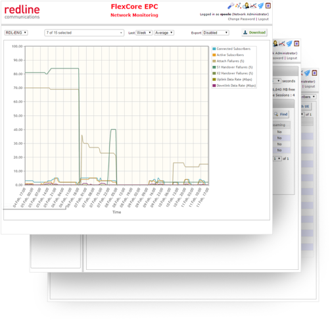Viewport: 330px width, 320px height.
Task: Open the network topology nodes icon
Action: (x=239, y=6)
